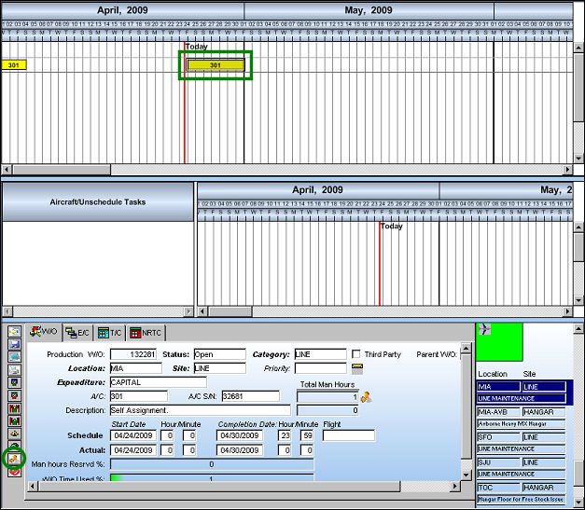Open the NRTC tab
This screenshot has height=510, width=585.
(x=146, y=333)
